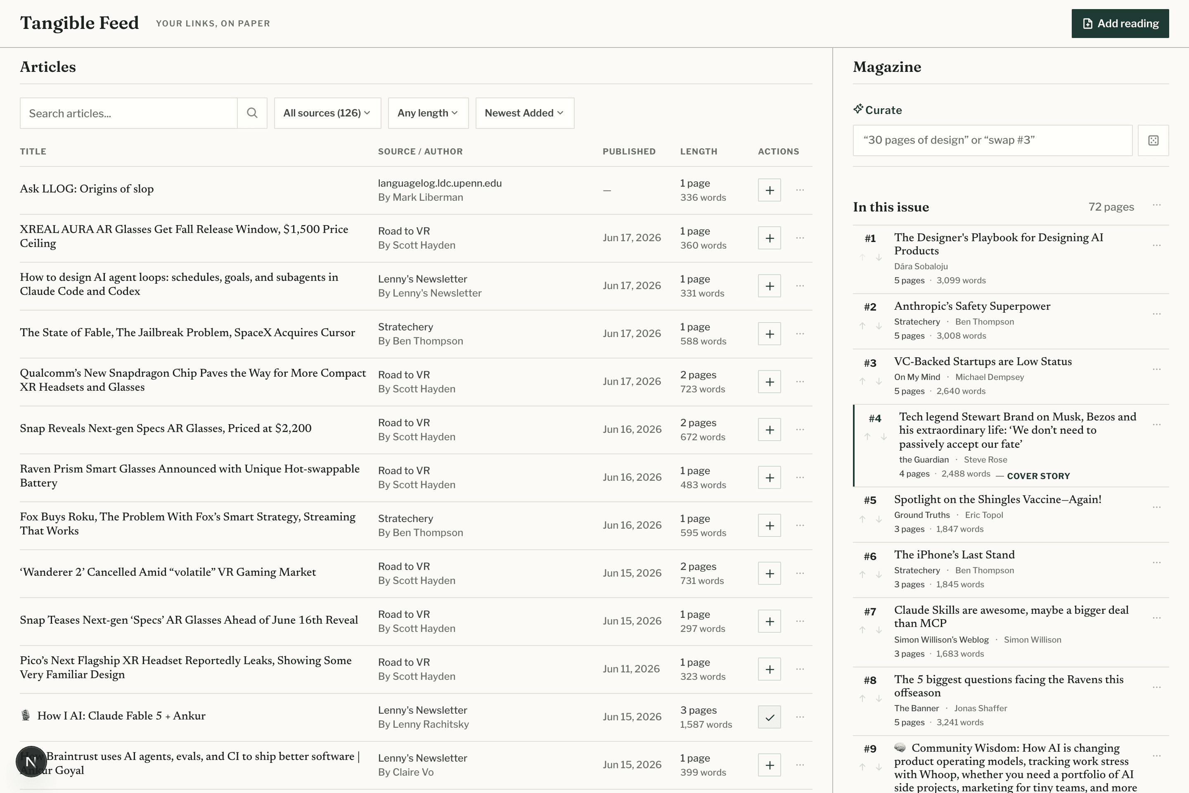Viewport: 1189px width, 793px height.
Task: Move #5 Shingles Vaccine item down
Action: [879, 520]
